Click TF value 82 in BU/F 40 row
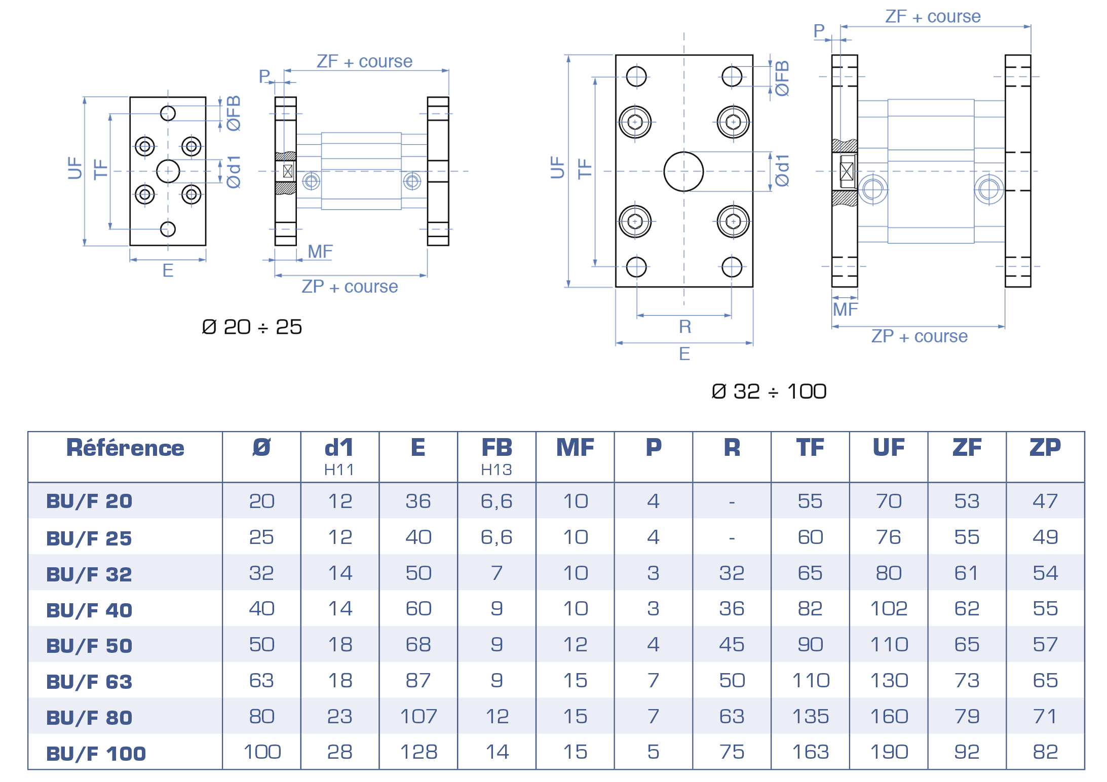 pyautogui.click(x=810, y=608)
